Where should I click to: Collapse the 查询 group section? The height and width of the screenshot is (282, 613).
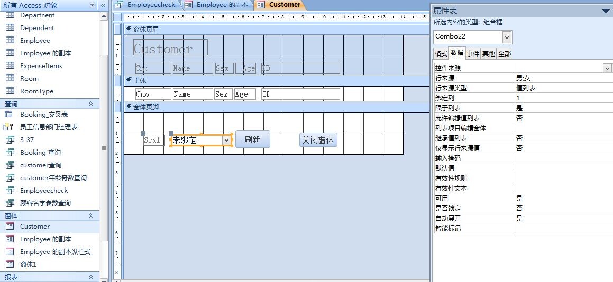90,104
